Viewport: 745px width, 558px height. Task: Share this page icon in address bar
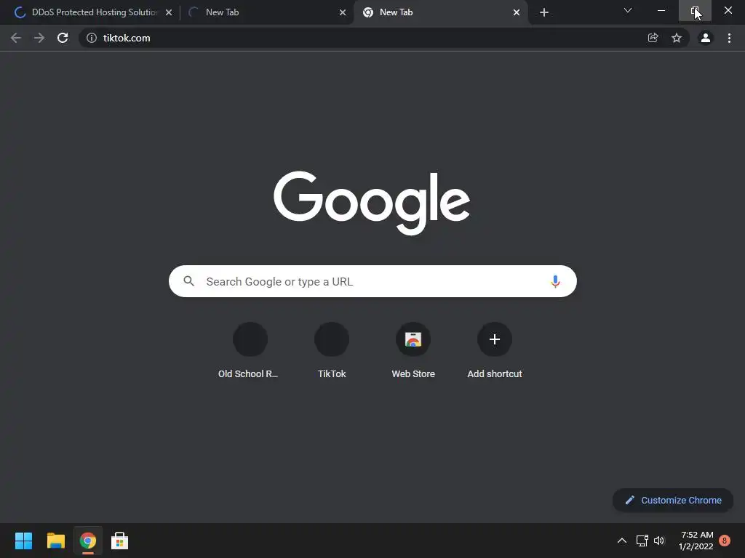(x=653, y=38)
